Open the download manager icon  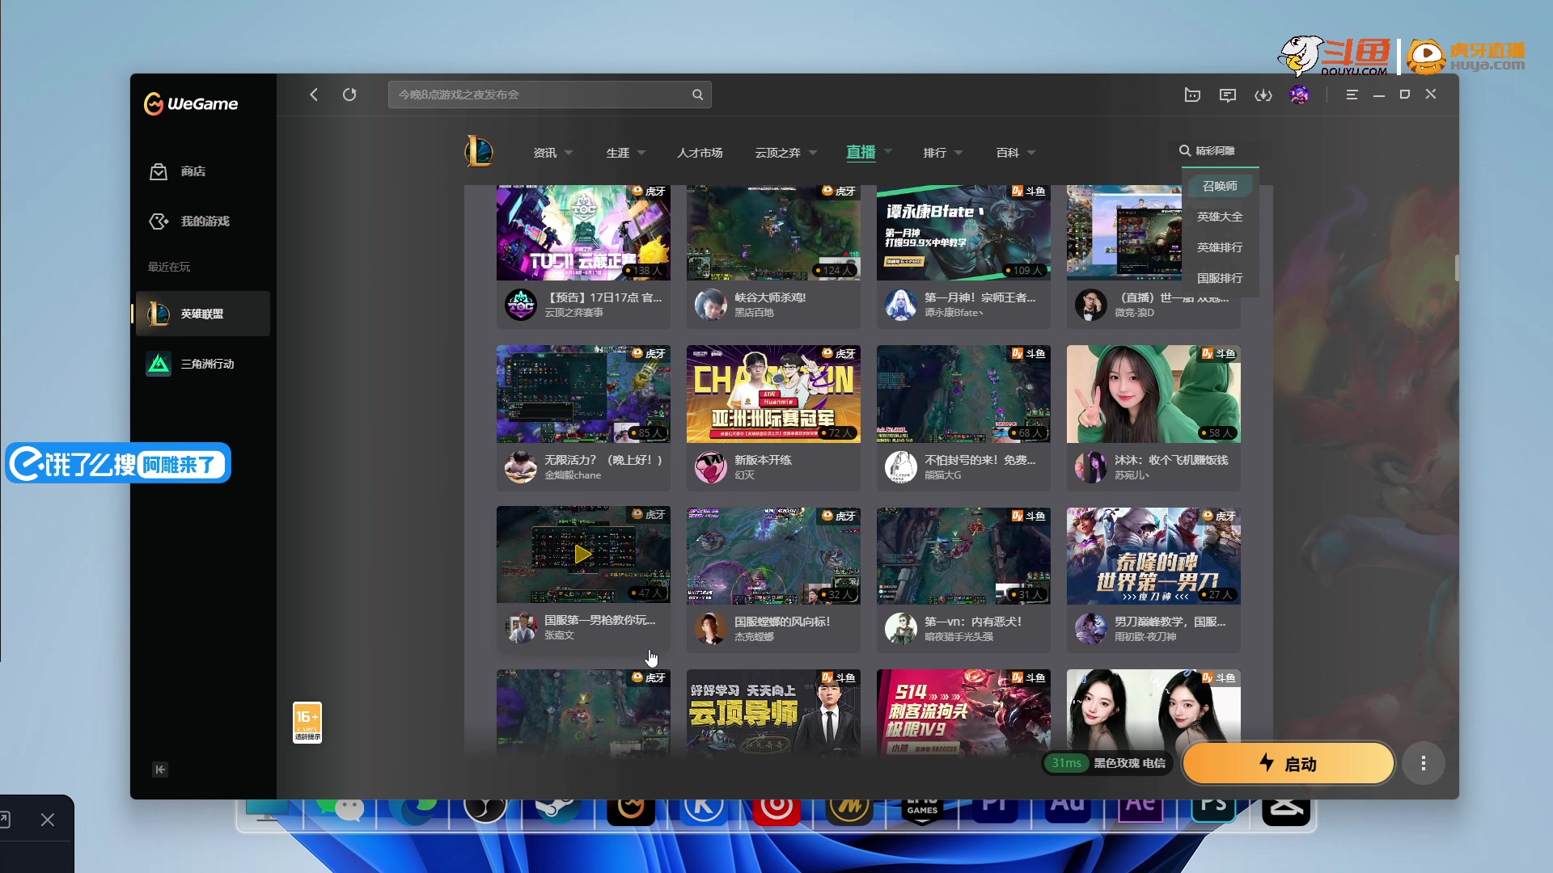[1263, 95]
